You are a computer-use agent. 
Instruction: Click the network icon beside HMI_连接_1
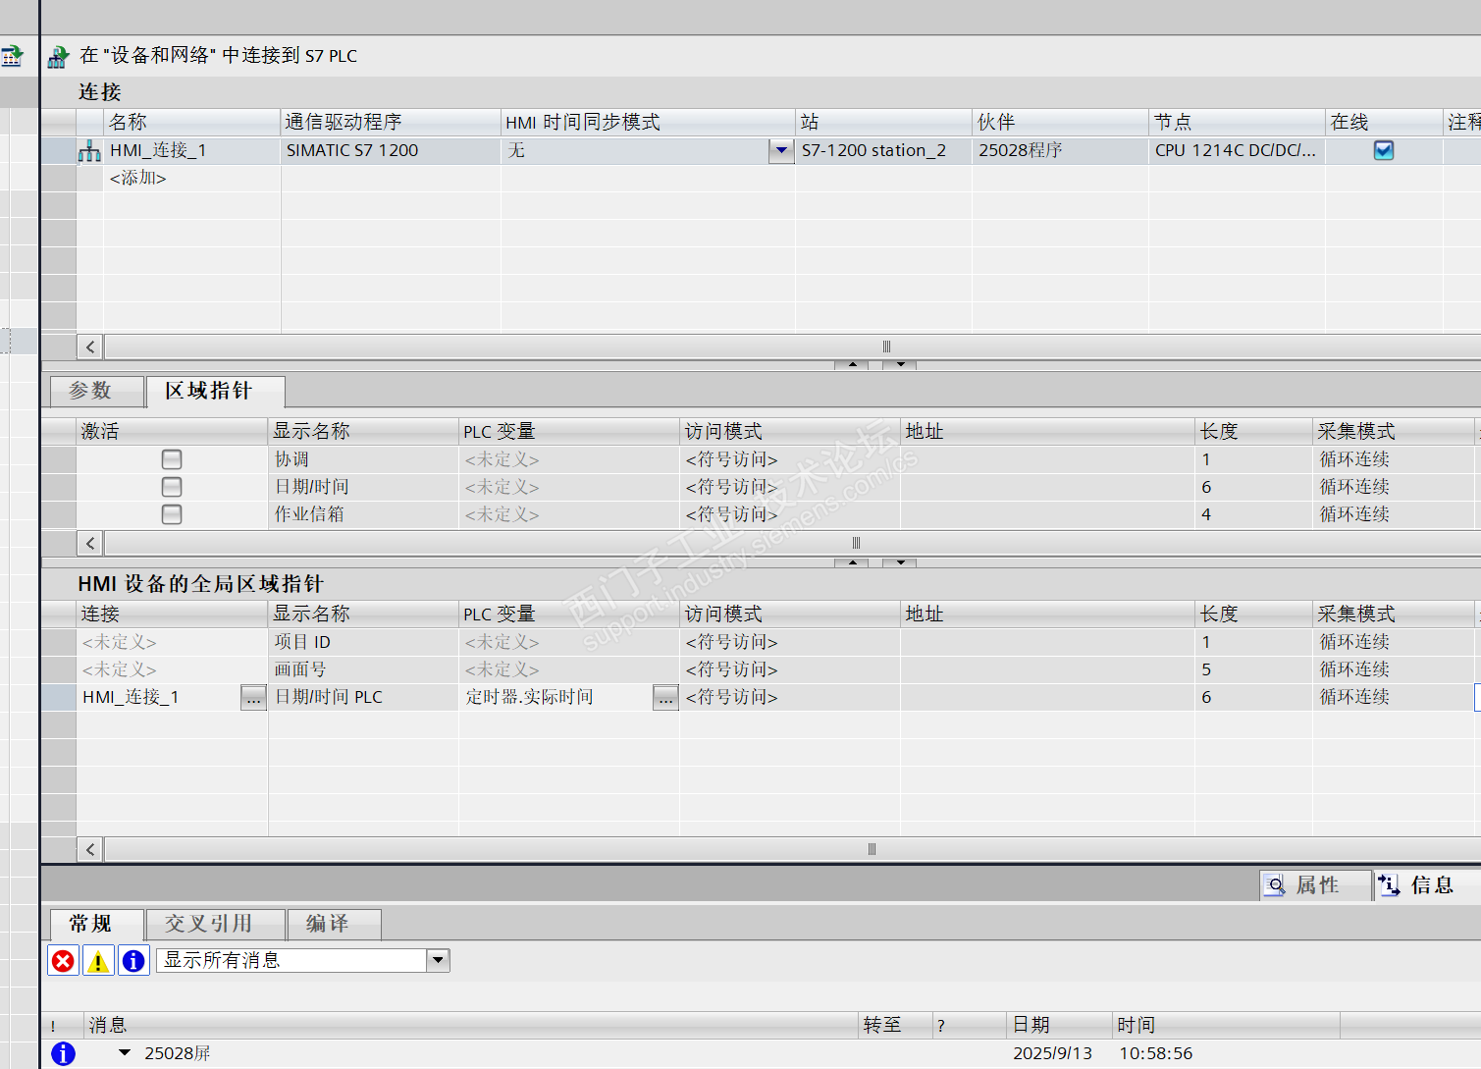[x=89, y=151]
